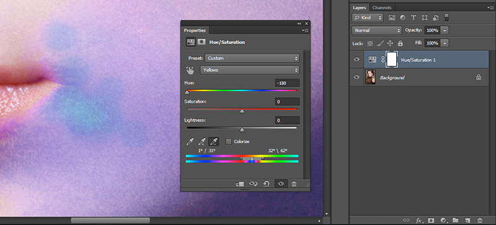The image size is (496, 225).
Task: Open the Properties panel flyout menu
Action: pyautogui.click(x=305, y=30)
